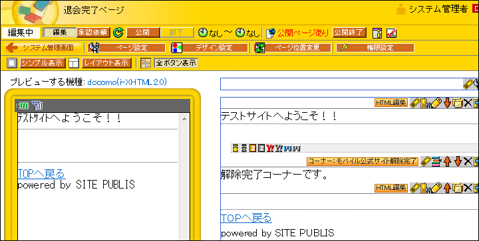Screen dimensions: 479x241
Task: Click the mobile edit icon in the コーナー row
Action: tap(426, 161)
